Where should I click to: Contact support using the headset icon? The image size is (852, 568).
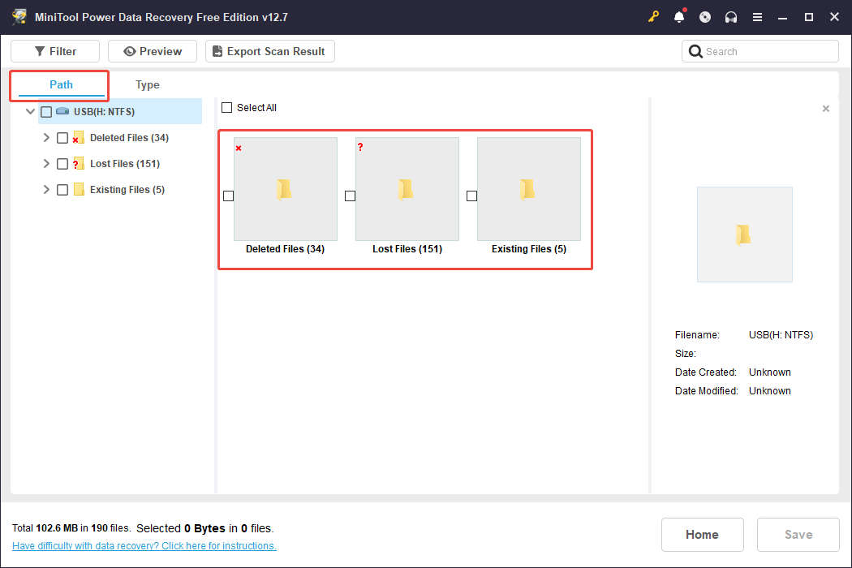tap(731, 16)
